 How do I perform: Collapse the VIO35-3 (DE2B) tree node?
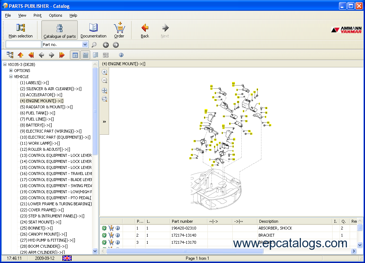pyautogui.click(x=5, y=65)
